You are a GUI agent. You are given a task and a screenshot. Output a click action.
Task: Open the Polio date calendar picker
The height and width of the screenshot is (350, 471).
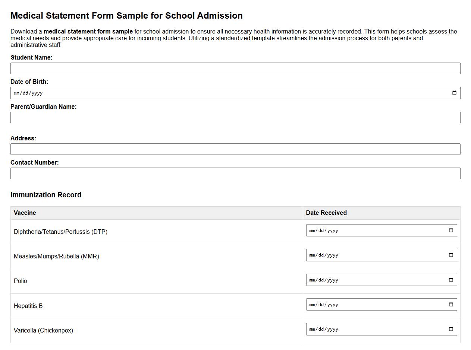451,279
